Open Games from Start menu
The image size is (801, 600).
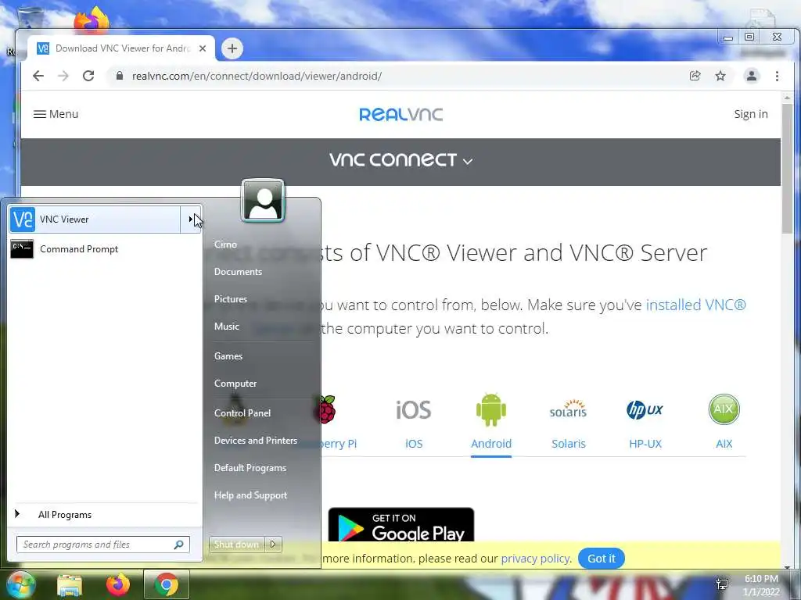228,356
